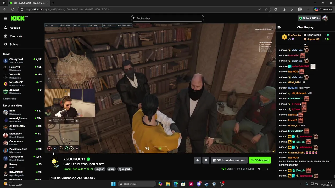Open Balti recommended channel
335x188 pixels.
pos(22,112)
